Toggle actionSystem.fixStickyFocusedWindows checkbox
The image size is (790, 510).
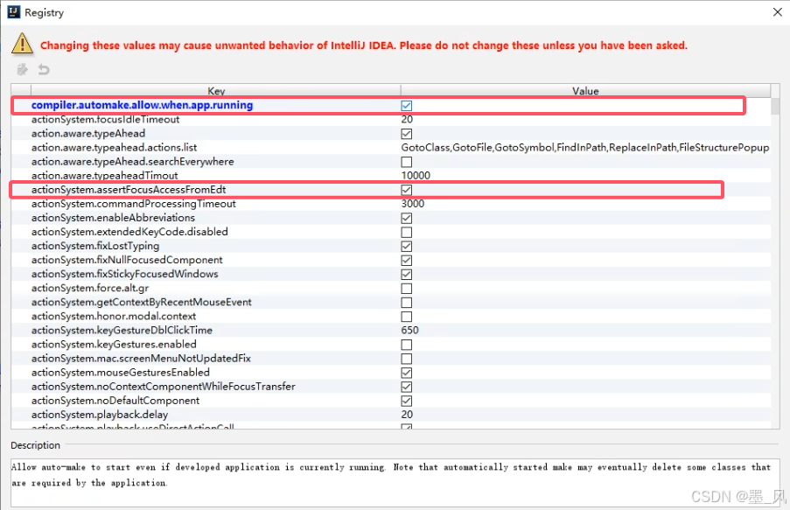[x=407, y=275]
